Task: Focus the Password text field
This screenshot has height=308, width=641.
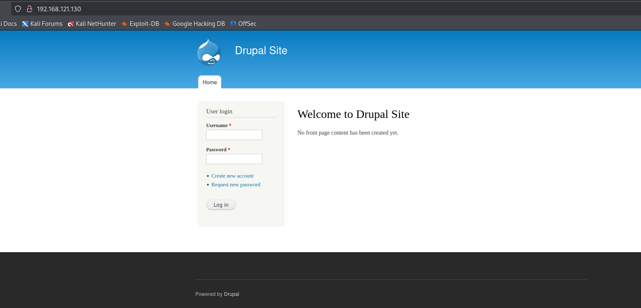Action: tap(234, 159)
